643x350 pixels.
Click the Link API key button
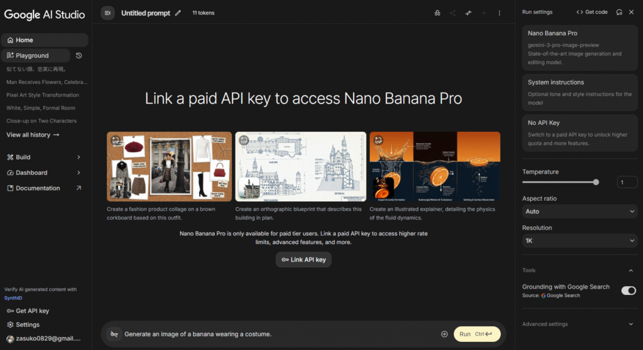303,260
